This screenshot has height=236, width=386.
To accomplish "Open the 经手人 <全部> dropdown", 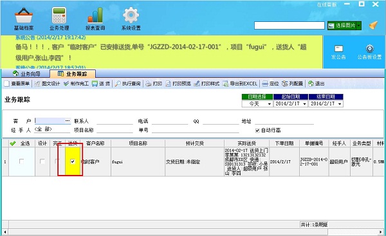I will 52,129.
